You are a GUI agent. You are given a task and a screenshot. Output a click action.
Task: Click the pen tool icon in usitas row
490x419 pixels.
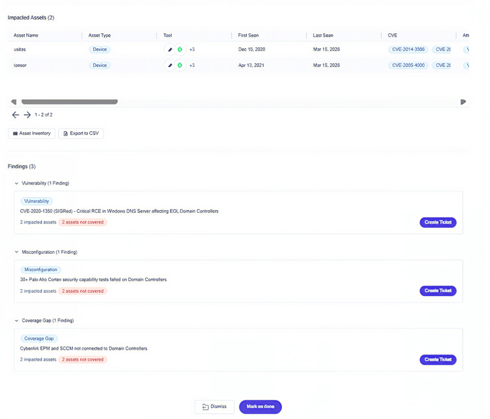tap(170, 49)
